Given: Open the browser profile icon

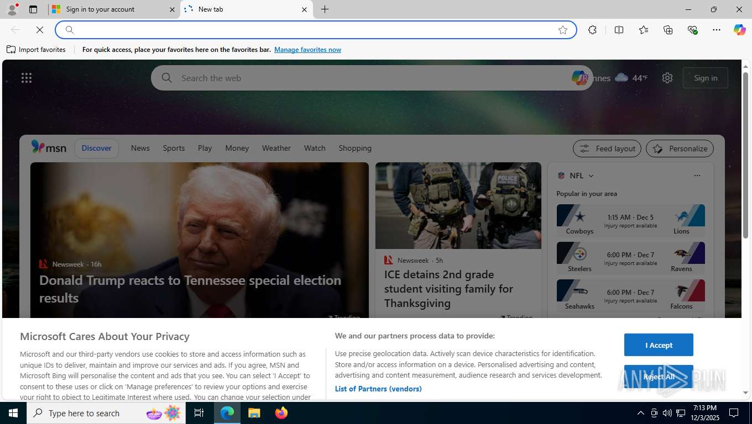Looking at the screenshot, I should pyautogui.click(x=12, y=9).
